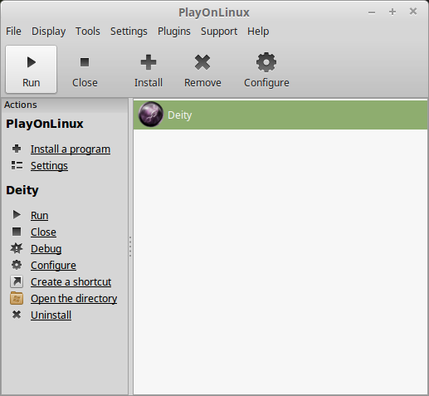The height and width of the screenshot is (396, 429).
Task: Click the Run toolbar button
Action: [32, 69]
